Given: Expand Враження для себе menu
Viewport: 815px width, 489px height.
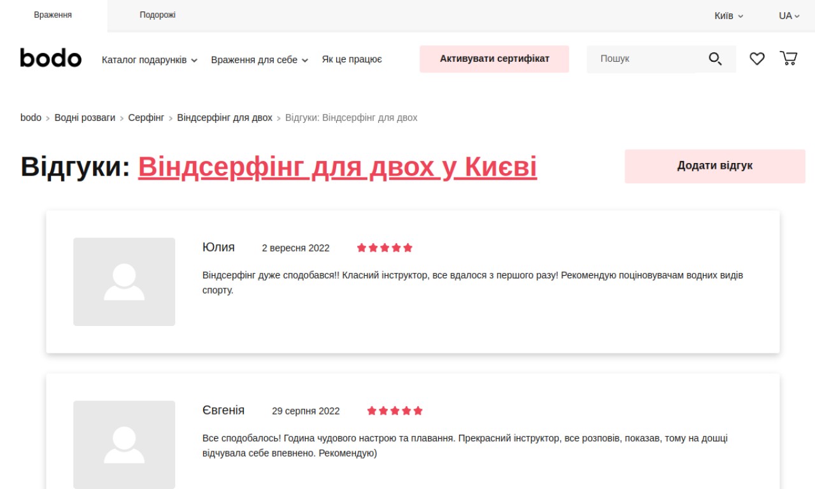Looking at the screenshot, I should pos(260,60).
